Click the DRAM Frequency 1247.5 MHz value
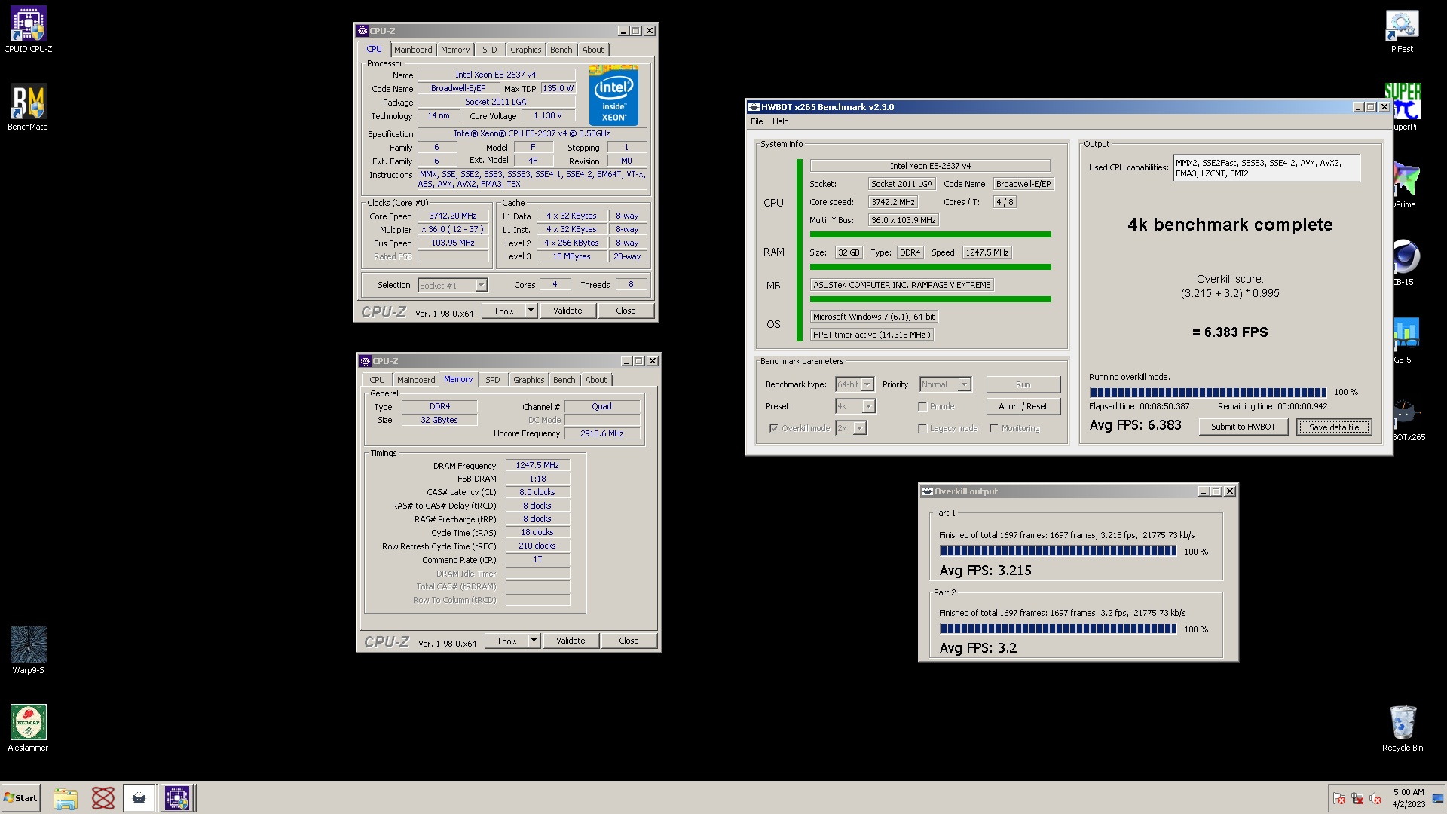Screen dimensions: 1447x814 pos(537,465)
